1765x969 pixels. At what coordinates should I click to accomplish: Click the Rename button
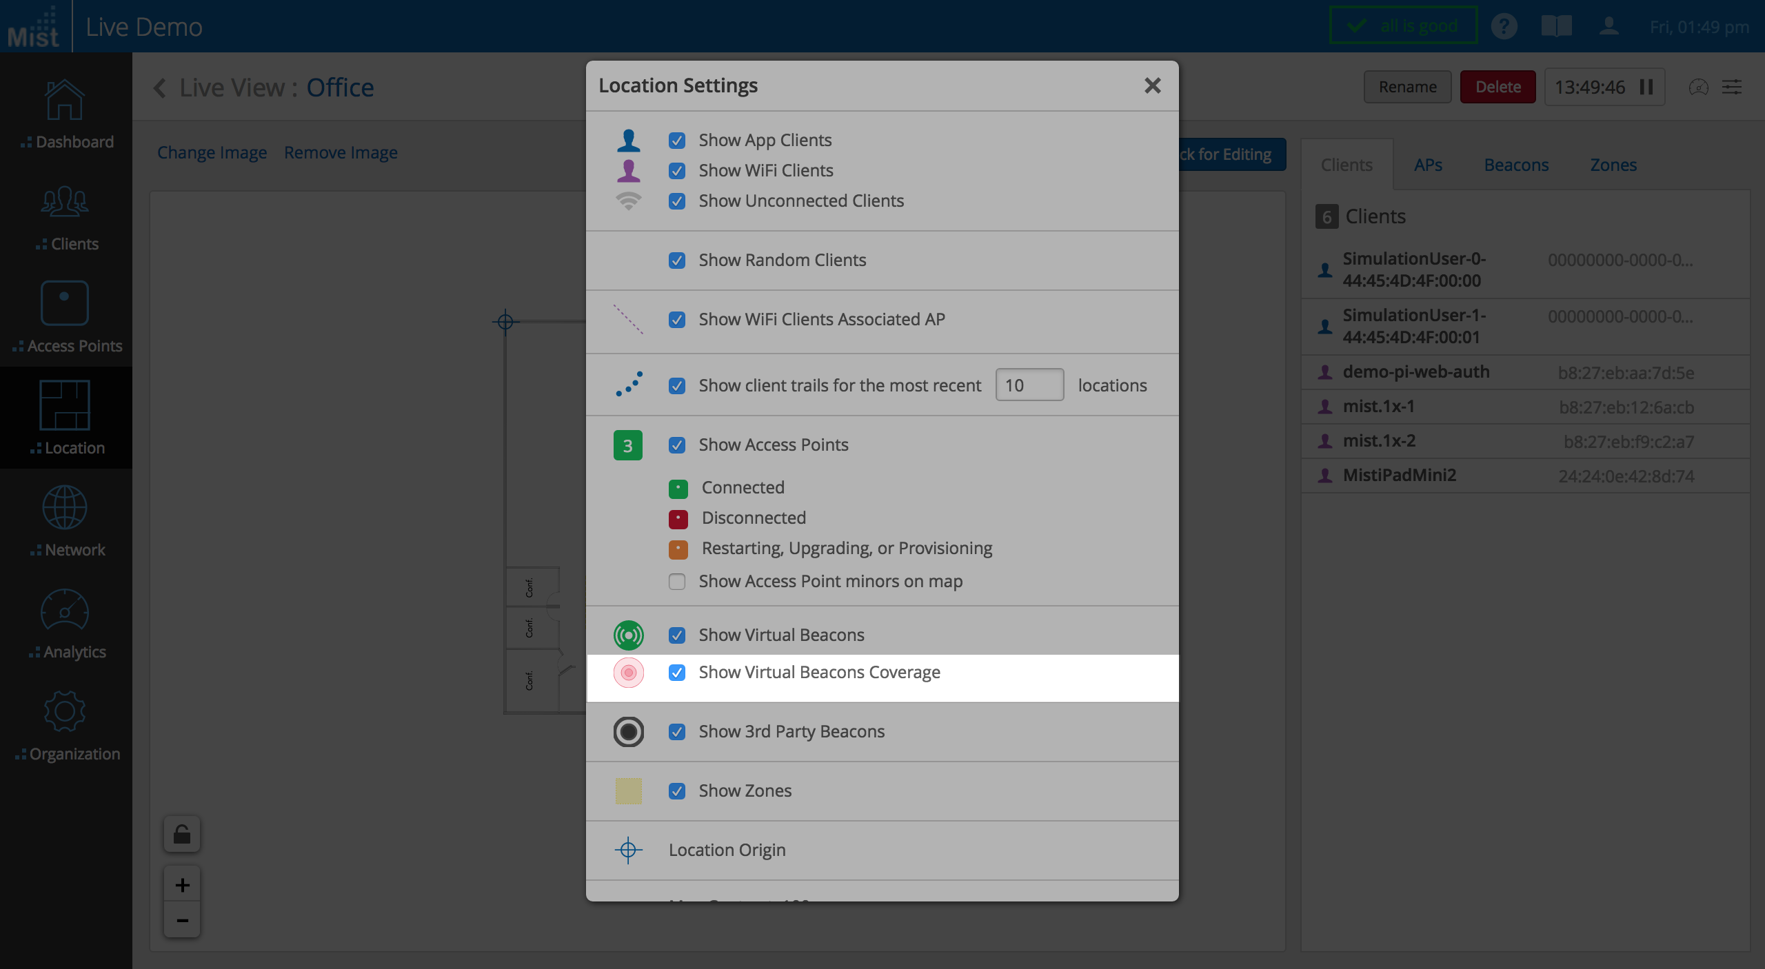1407,87
